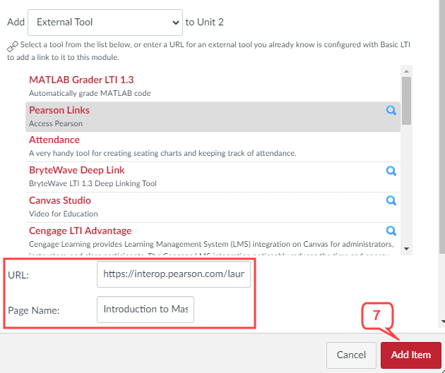Click 'Video for Education' description text
This screenshot has height=373, width=445.
(64, 214)
